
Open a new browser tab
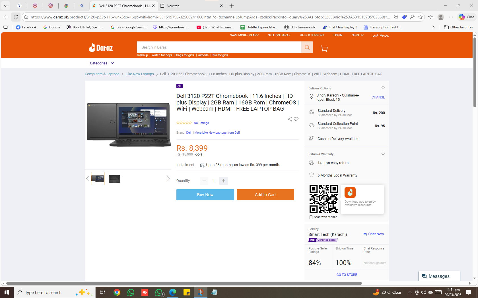coord(232,6)
